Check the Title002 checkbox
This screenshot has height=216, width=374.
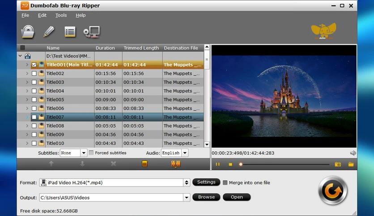[34, 74]
